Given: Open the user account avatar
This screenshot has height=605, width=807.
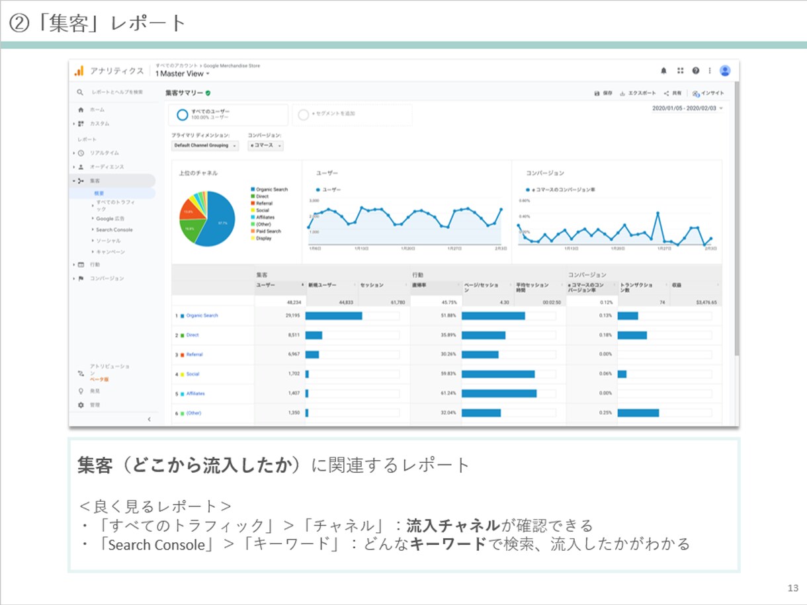Looking at the screenshot, I should [726, 71].
